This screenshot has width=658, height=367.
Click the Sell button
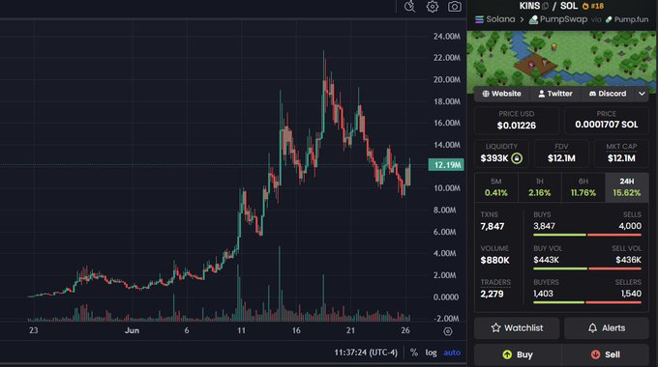coord(605,354)
